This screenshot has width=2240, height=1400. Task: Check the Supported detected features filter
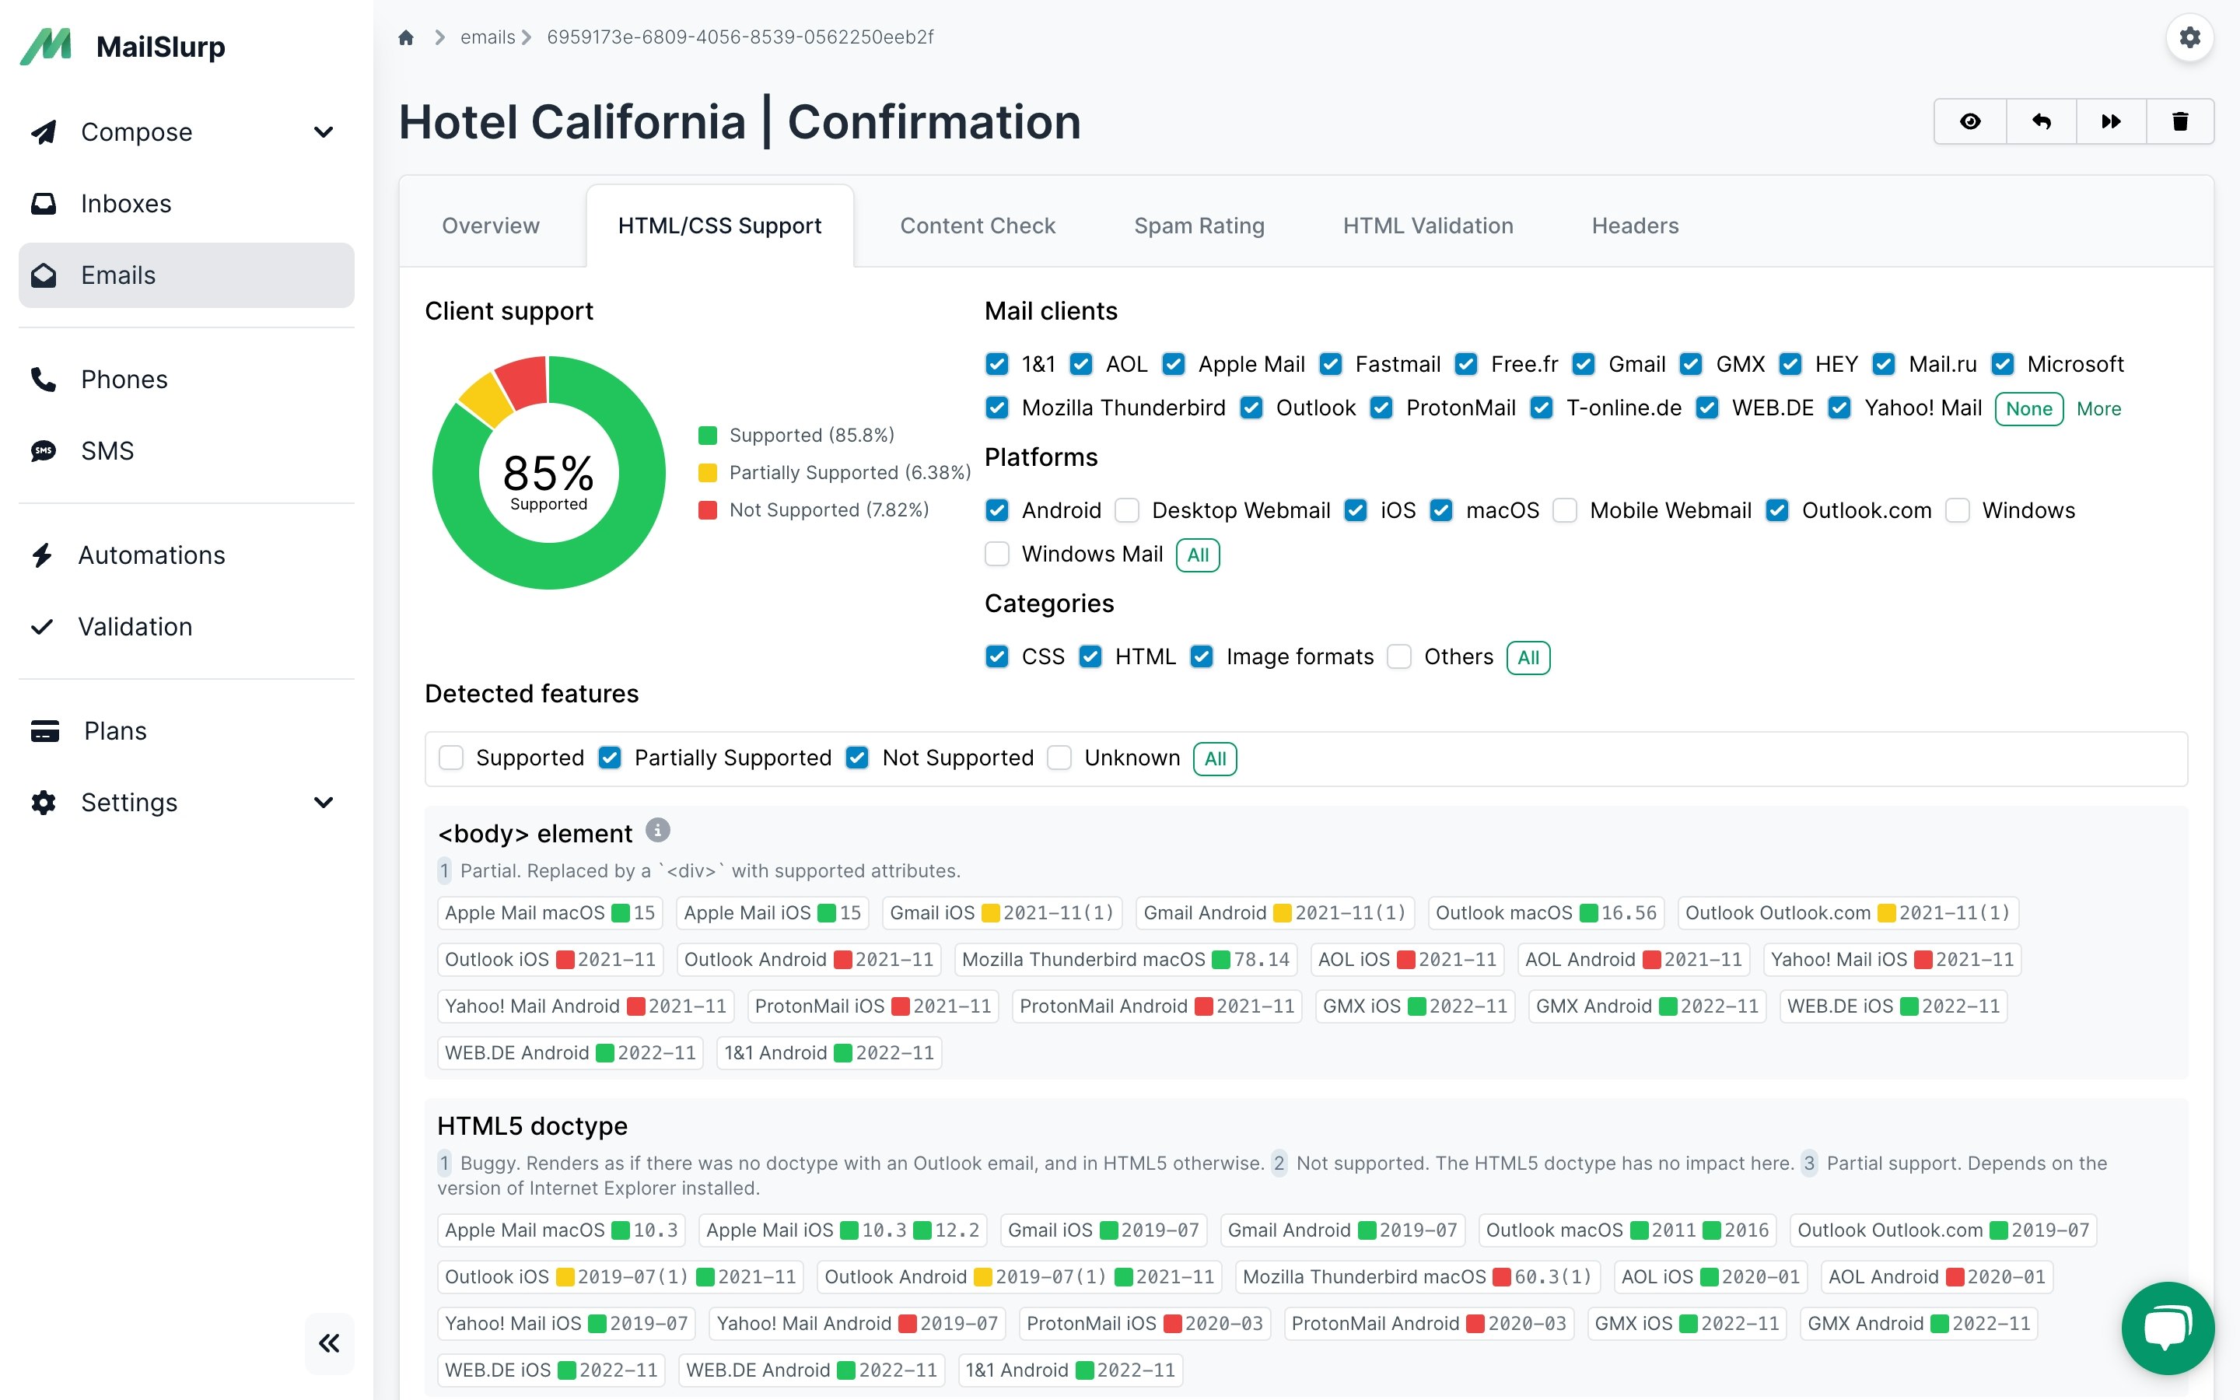click(451, 758)
